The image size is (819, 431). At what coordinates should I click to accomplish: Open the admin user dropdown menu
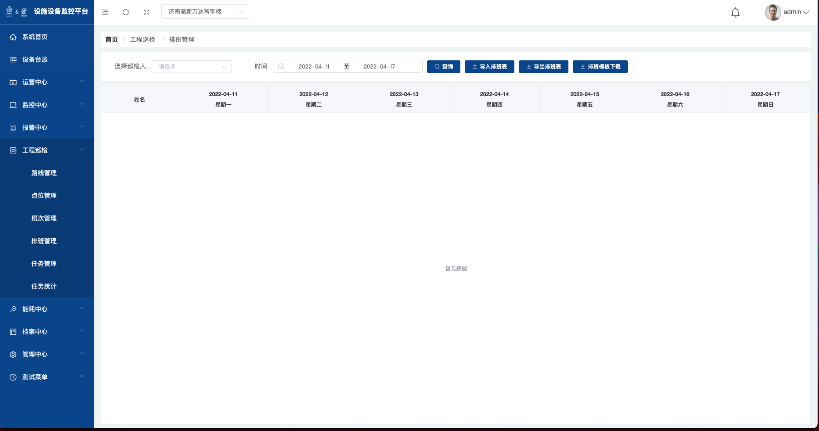pyautogui.click(x=796, y=12)
